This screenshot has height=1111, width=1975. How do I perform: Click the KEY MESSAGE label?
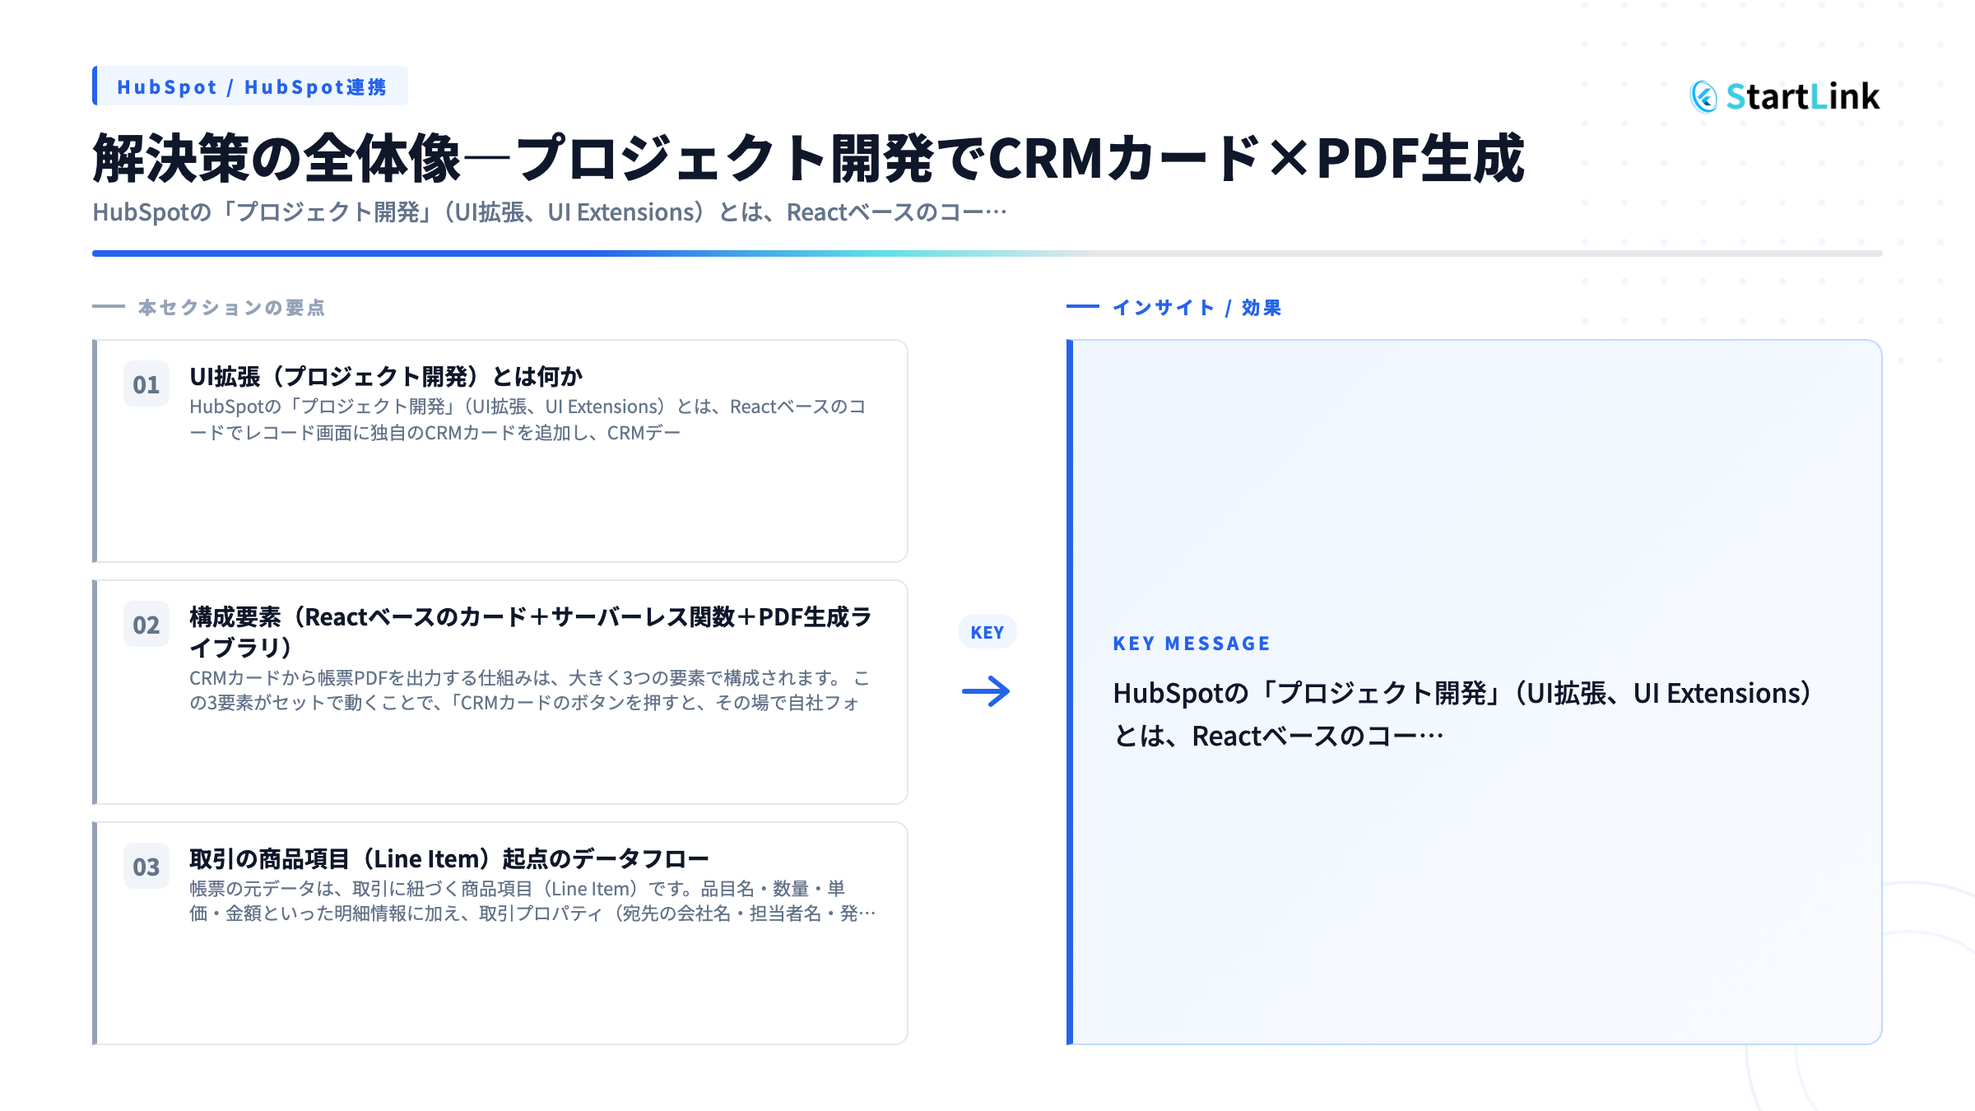click(1192, 644)
